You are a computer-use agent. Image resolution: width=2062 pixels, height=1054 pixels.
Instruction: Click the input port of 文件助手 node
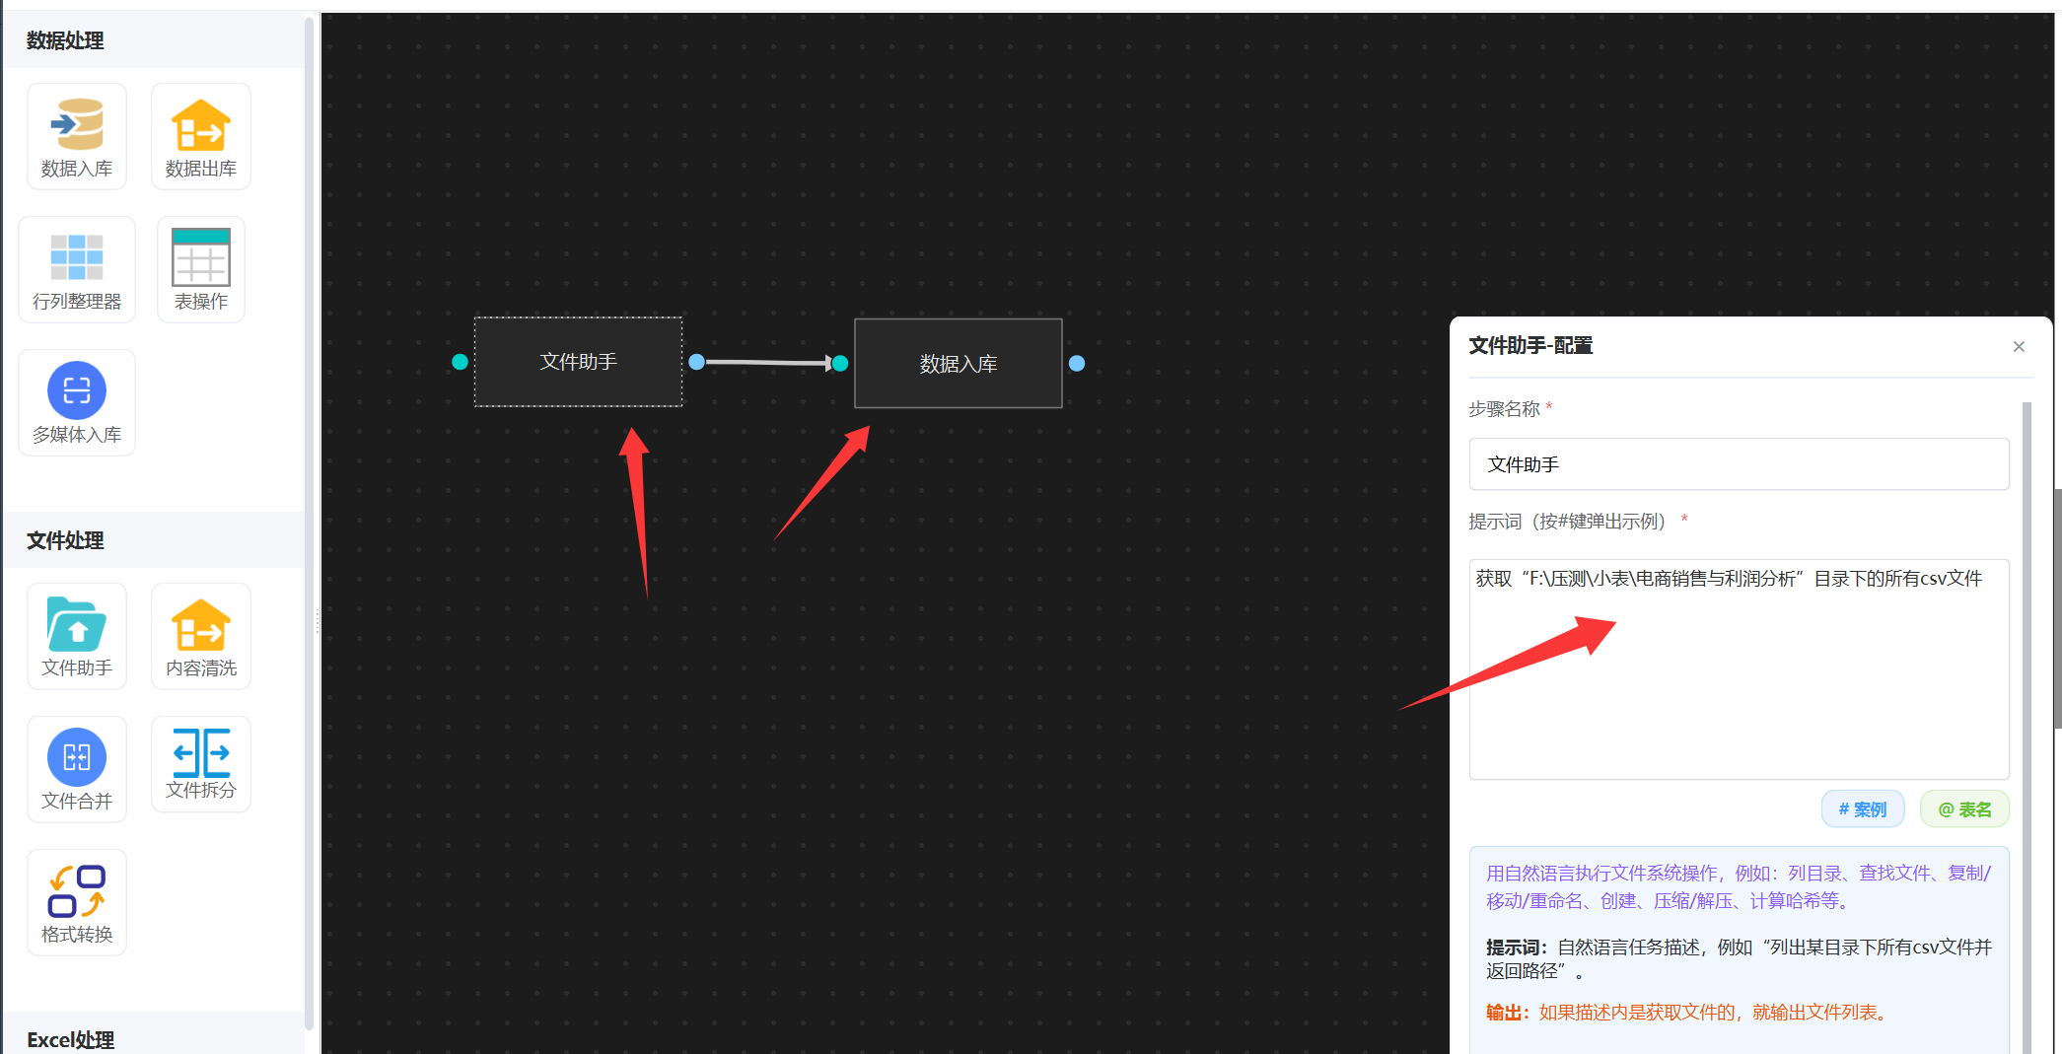pos(460,362)
